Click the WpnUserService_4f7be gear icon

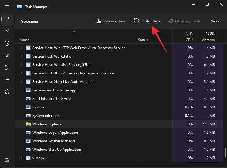tap(28, 65)
